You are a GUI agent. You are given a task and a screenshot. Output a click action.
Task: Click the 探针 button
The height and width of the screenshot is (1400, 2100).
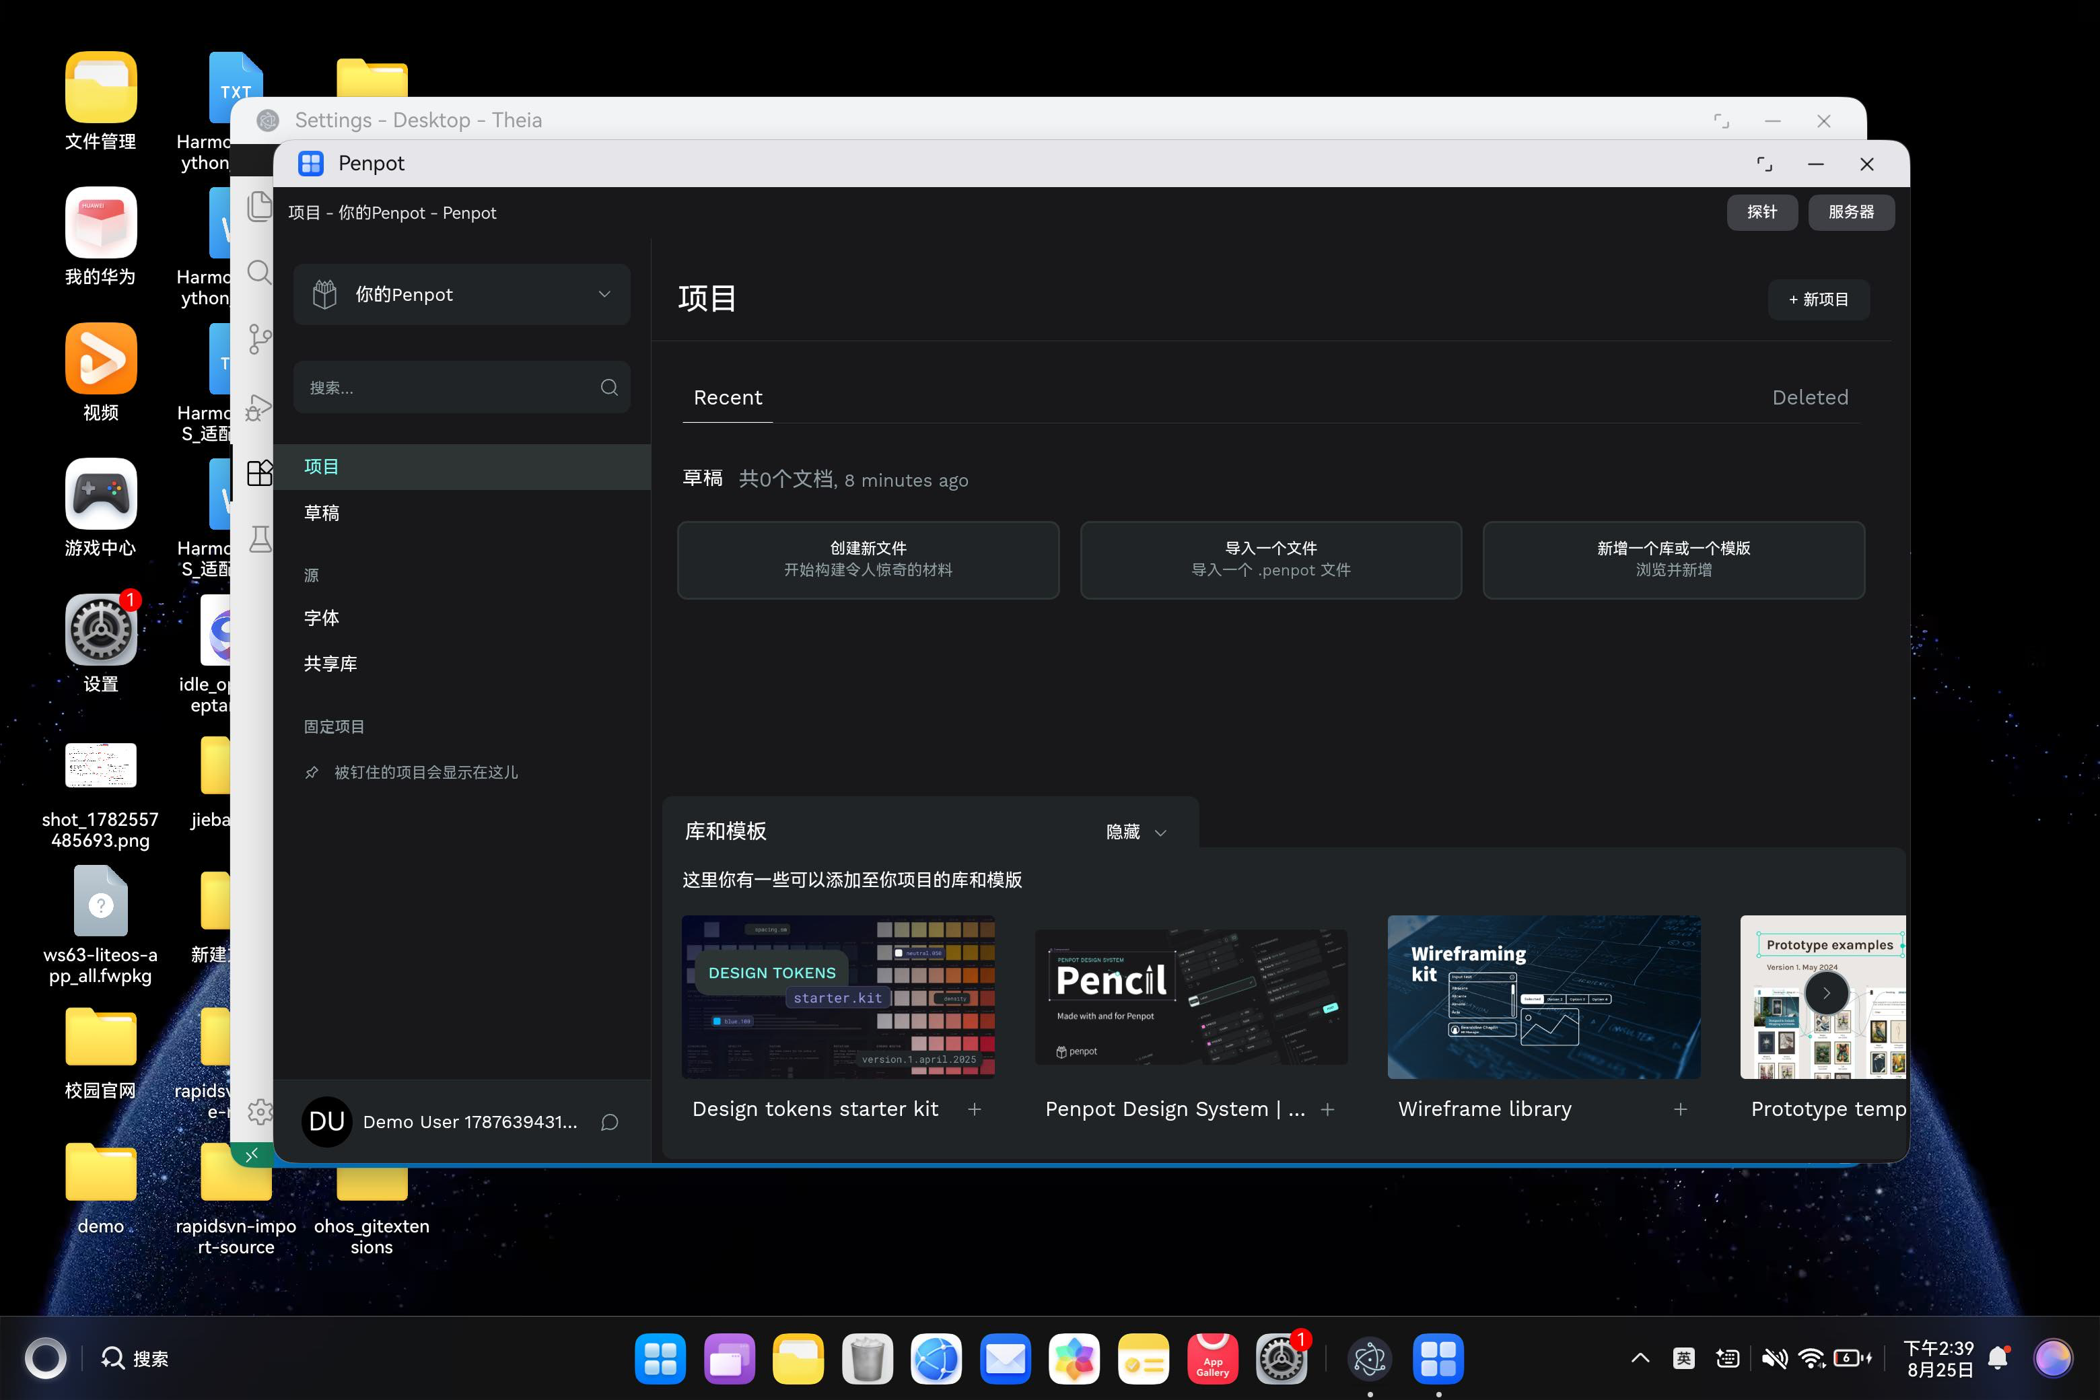pos(1761,213)
